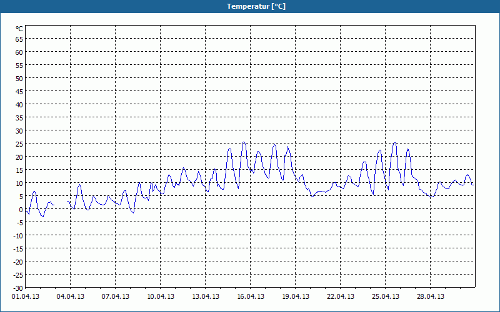Image resolution: width=500 pixels, height=312 pixels.
Task: Select the 55 y-axis label
Action: [19, 66]
